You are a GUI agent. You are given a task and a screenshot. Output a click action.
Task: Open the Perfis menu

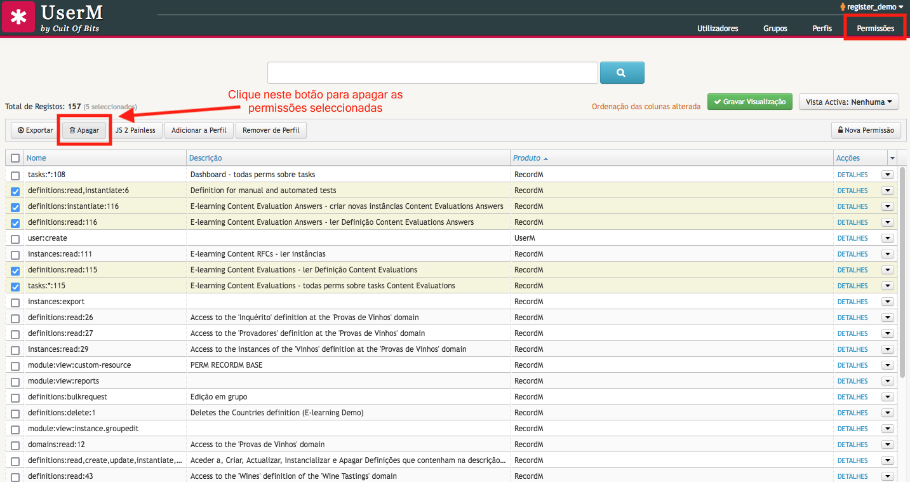[x=822, y=29]
